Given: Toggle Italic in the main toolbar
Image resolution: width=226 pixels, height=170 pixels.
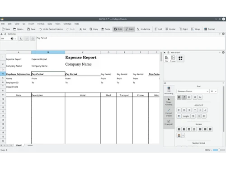Looking at the screenshot, I should pyautogui.click(x=130, y=29).
